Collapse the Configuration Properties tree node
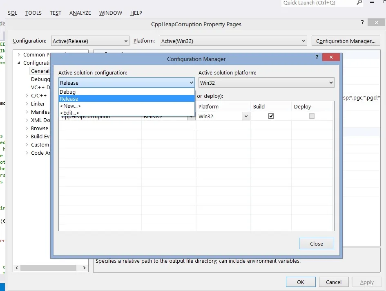Viewport: 386px width, 291px height. pos(19,63)
